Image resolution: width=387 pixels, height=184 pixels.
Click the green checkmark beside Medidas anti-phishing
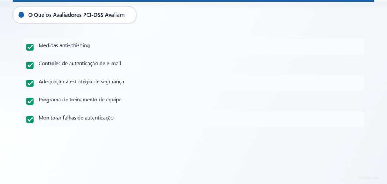pos(30,47)
